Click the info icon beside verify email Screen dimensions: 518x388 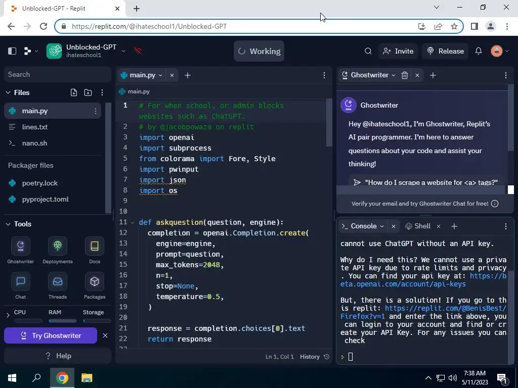(x=495, y=204)
